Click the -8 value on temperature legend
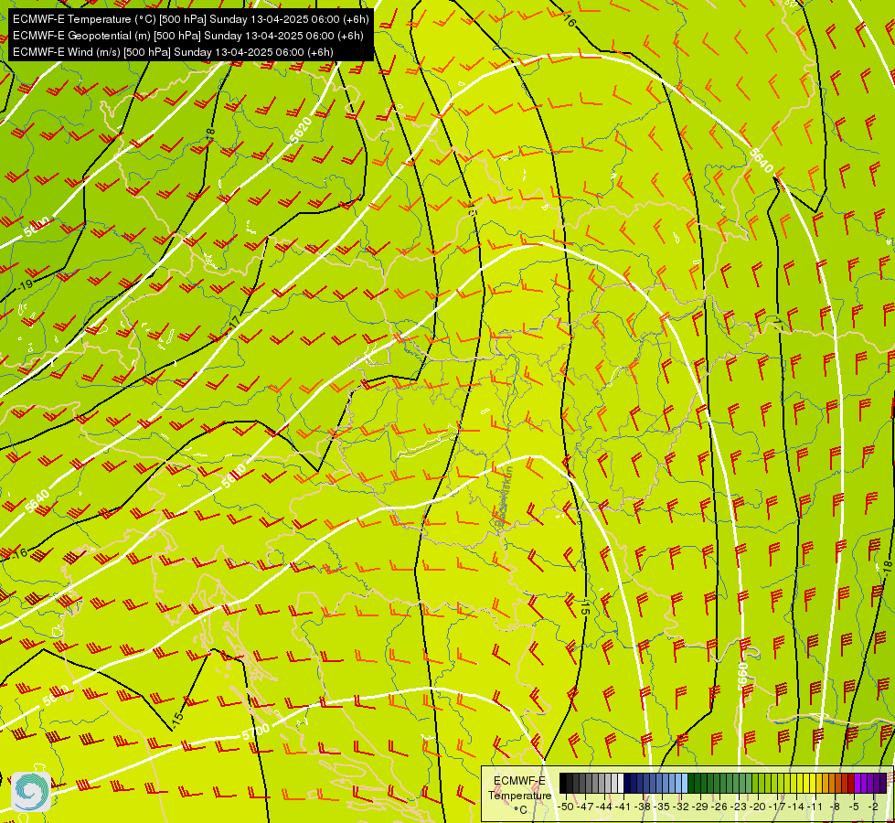This screenshot has width=895, height=823. tap(835, 807)
